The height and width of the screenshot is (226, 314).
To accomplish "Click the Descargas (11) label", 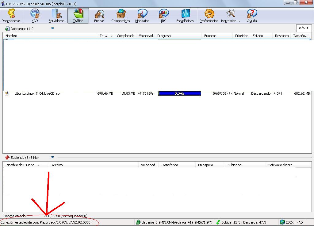I will pos(22,29).
